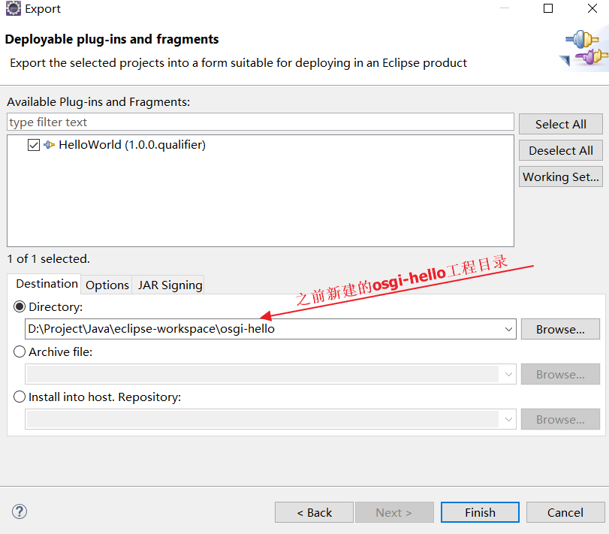Click the Finish button
Screen dimensions: 609x534
[480, 512]
